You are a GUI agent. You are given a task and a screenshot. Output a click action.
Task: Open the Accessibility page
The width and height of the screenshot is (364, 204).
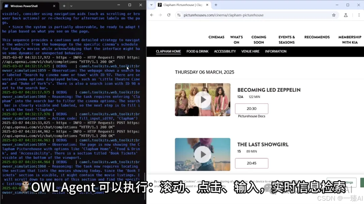click(225, 52)
